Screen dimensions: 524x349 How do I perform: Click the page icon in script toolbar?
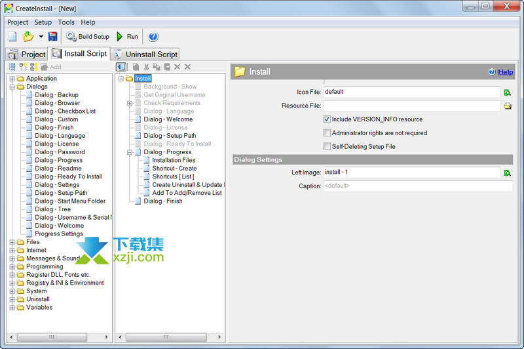[x=136, y=67]
